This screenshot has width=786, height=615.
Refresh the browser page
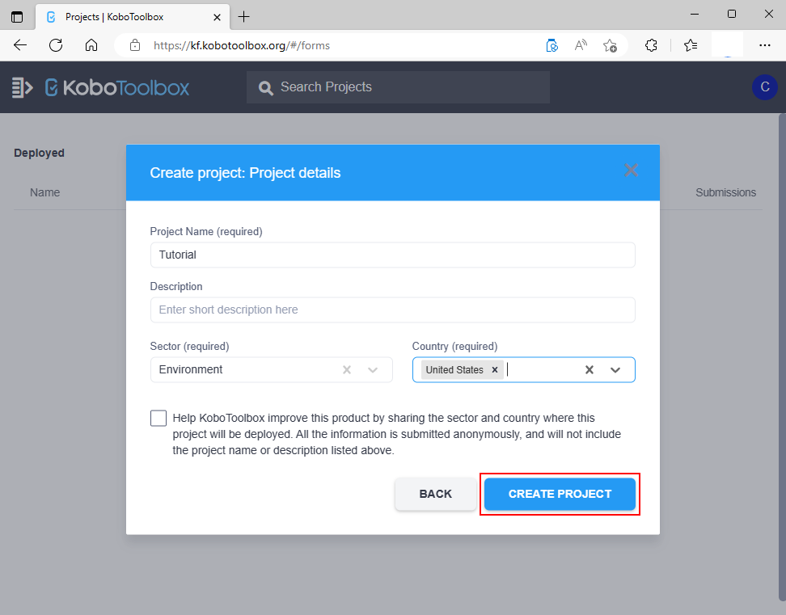(56, 45)
